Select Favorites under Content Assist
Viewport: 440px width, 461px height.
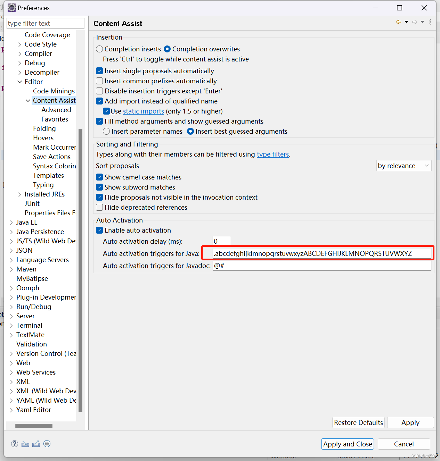click(55, 119)
